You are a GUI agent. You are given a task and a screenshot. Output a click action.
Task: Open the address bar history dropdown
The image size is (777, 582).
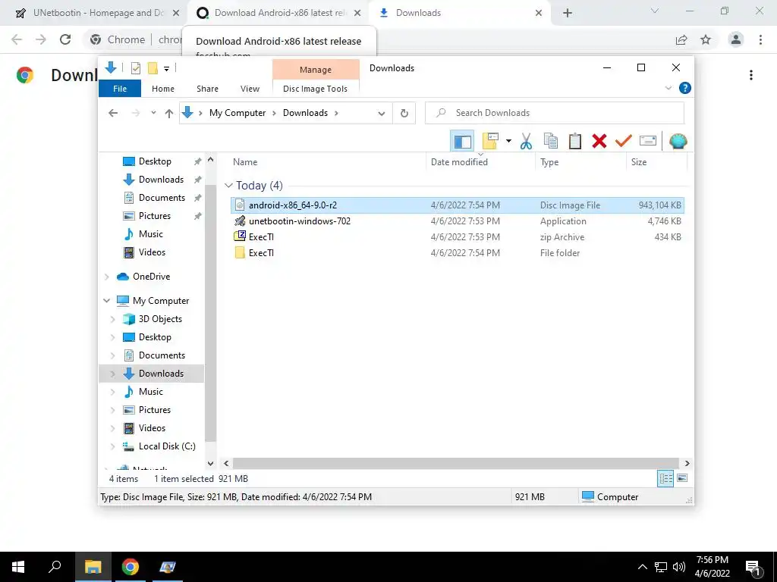[381, 114]
